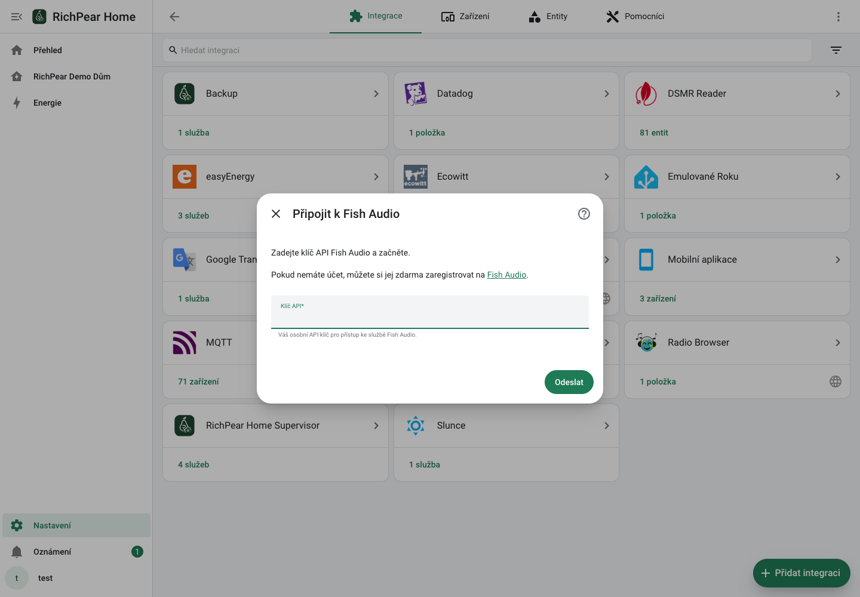Open the 1 položka link under Datadog
This screenshot has height=597, width=860.
tap(427, 133)
